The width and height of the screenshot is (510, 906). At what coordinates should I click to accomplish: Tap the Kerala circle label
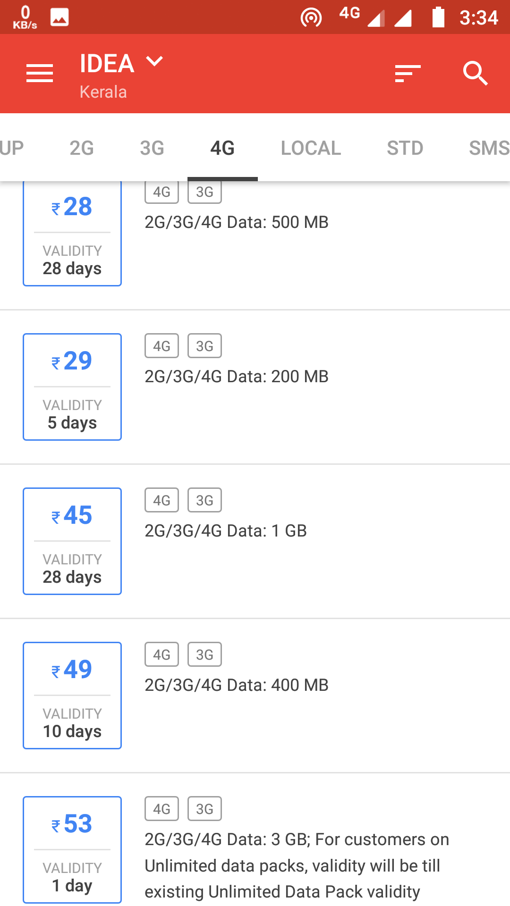pyautogui.click(x=103, y=92)
